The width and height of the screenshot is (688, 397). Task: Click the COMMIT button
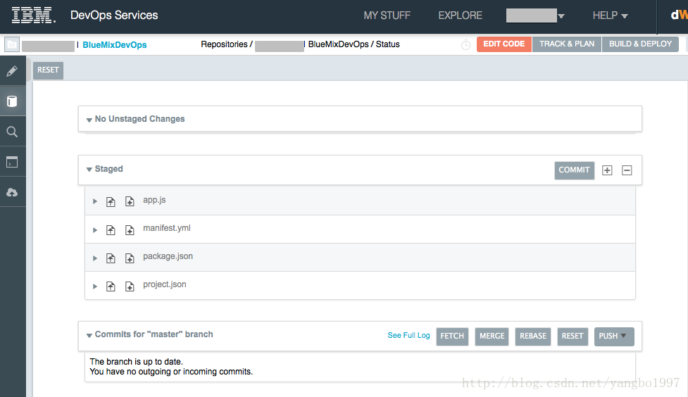coord(575,170)
